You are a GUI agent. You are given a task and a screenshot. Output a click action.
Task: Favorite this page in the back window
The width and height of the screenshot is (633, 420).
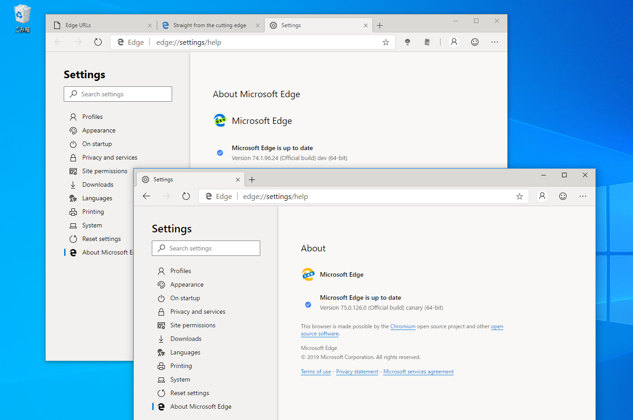pyautogui.click(x=386, y=42)
